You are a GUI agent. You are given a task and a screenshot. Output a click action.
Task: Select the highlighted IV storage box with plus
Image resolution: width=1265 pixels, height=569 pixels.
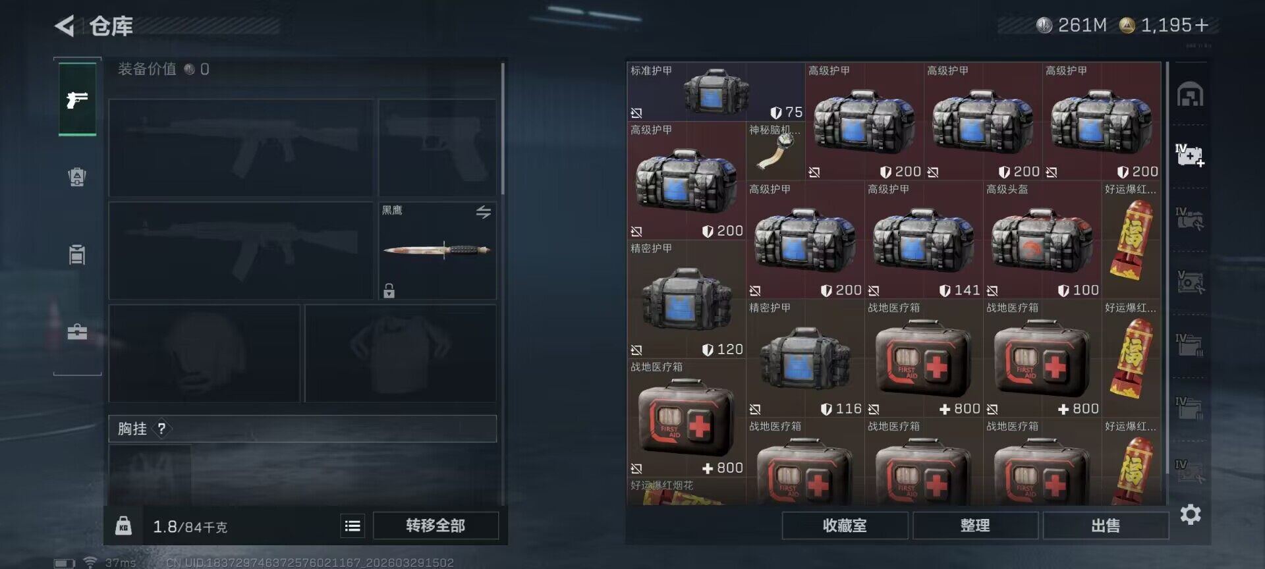point(1190,155)
